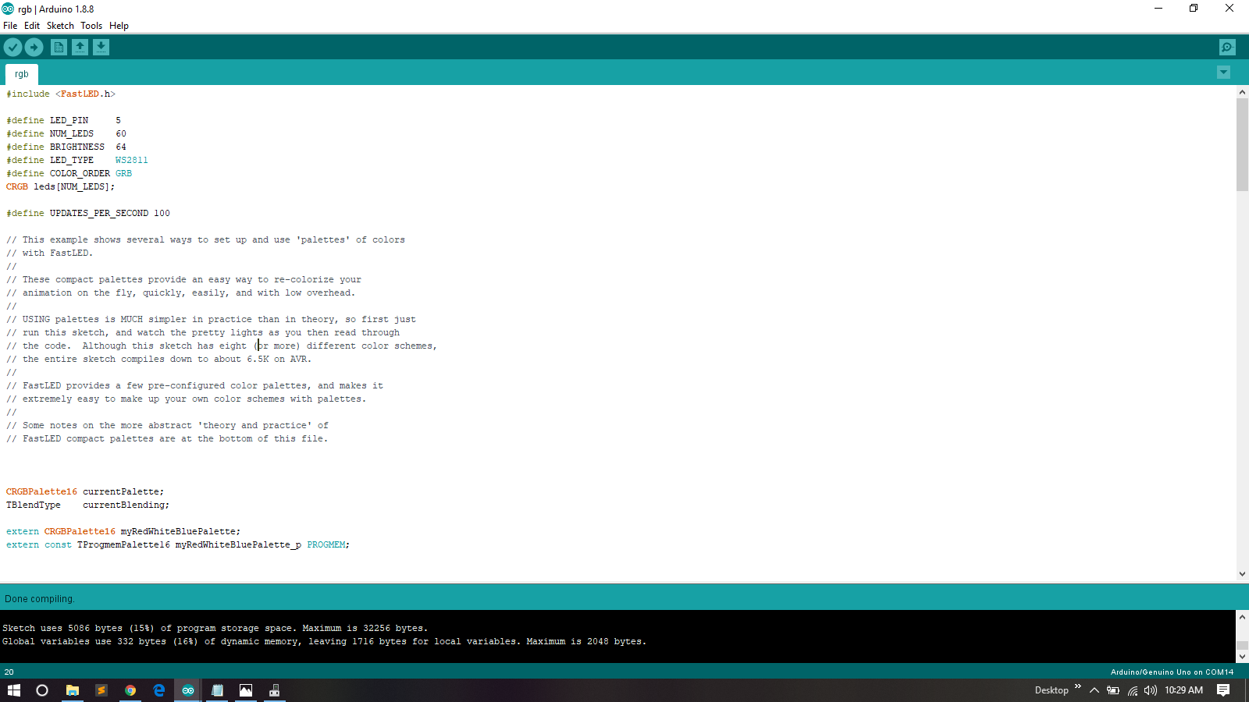This screenshot has height=702, width=1249.
Task: Click the Desktop toolbar label
Action: [1052, 690]
